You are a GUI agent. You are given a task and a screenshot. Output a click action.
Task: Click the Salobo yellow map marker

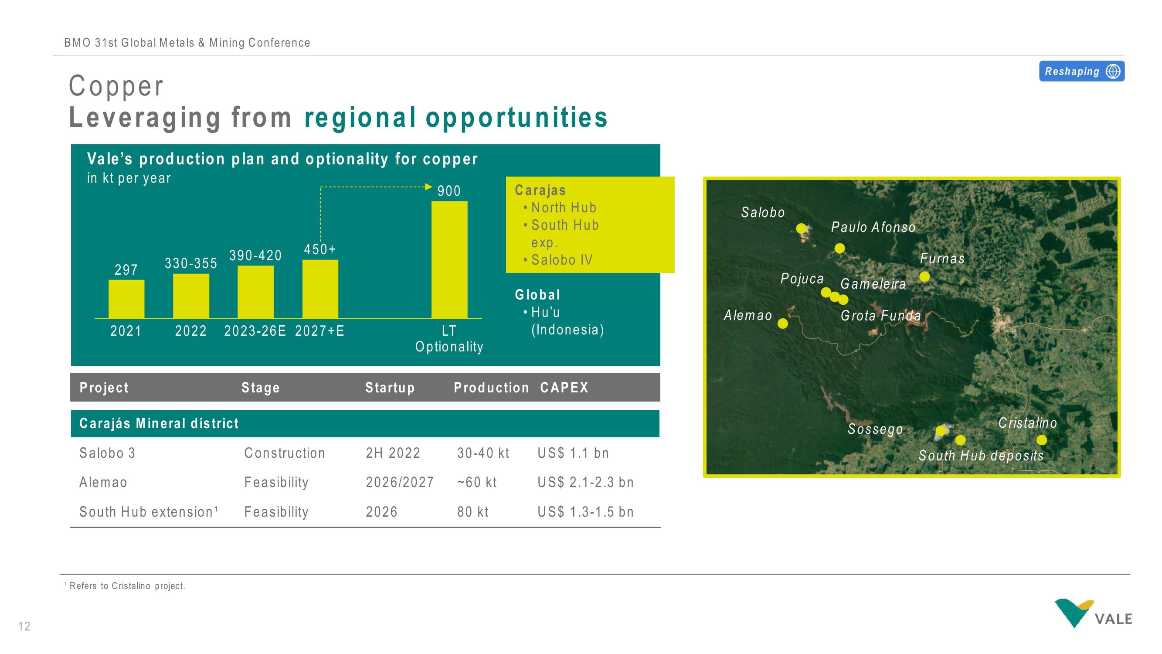coord(801,228)
